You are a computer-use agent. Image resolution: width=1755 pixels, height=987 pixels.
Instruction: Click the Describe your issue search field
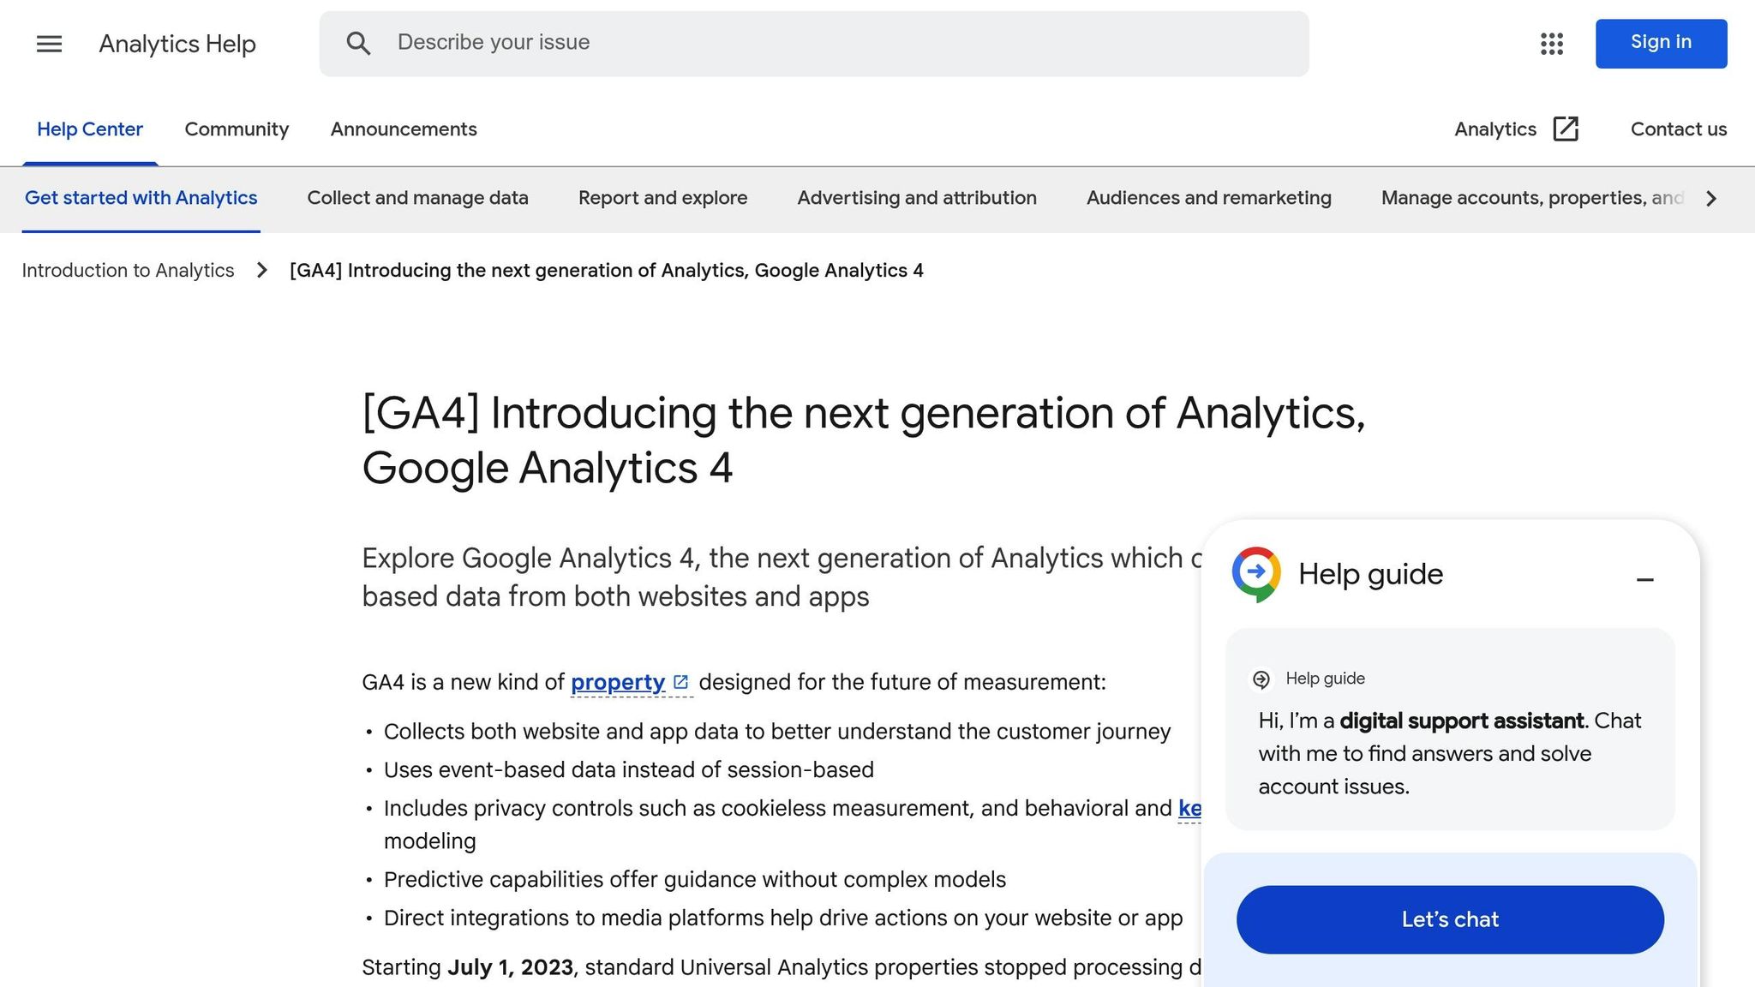[x=771, y=43]
